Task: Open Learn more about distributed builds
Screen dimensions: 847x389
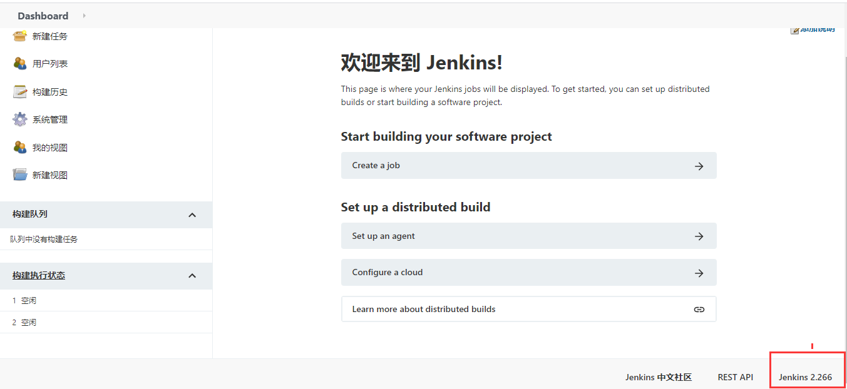Action: pyautogui.click(x=528, y=309)
